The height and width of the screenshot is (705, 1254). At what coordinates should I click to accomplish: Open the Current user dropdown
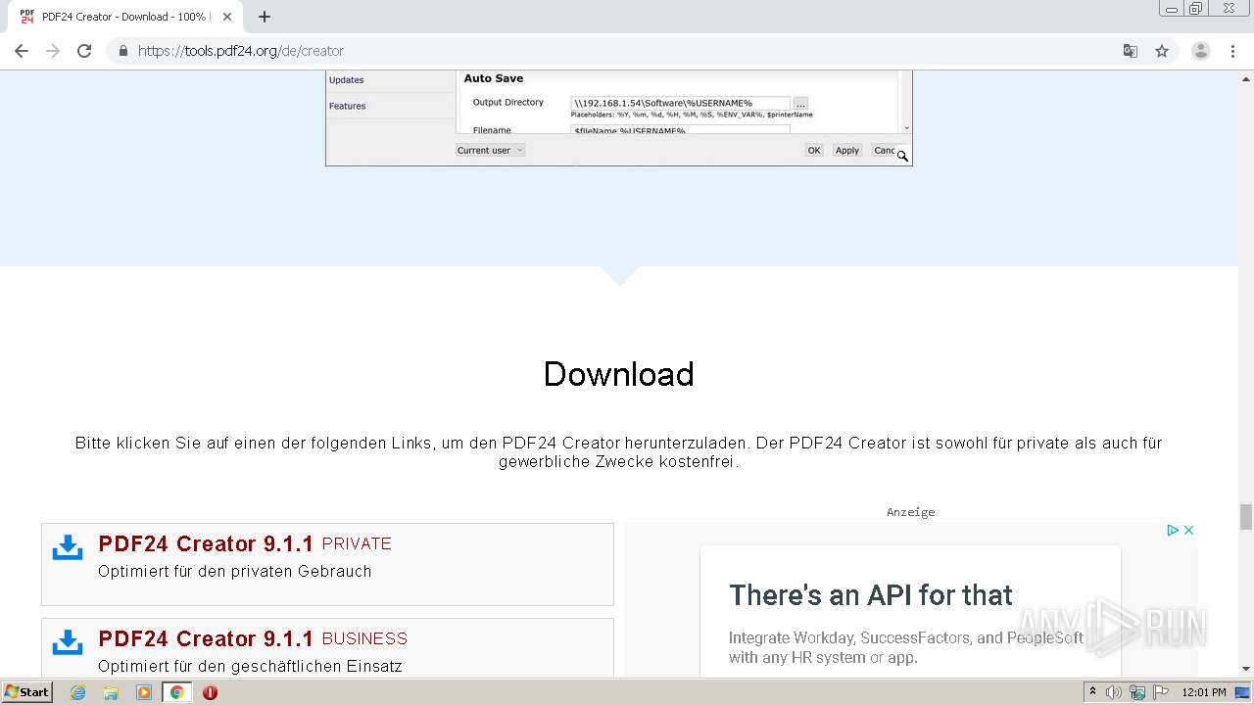pyautogui.click(x=490, y=150)
